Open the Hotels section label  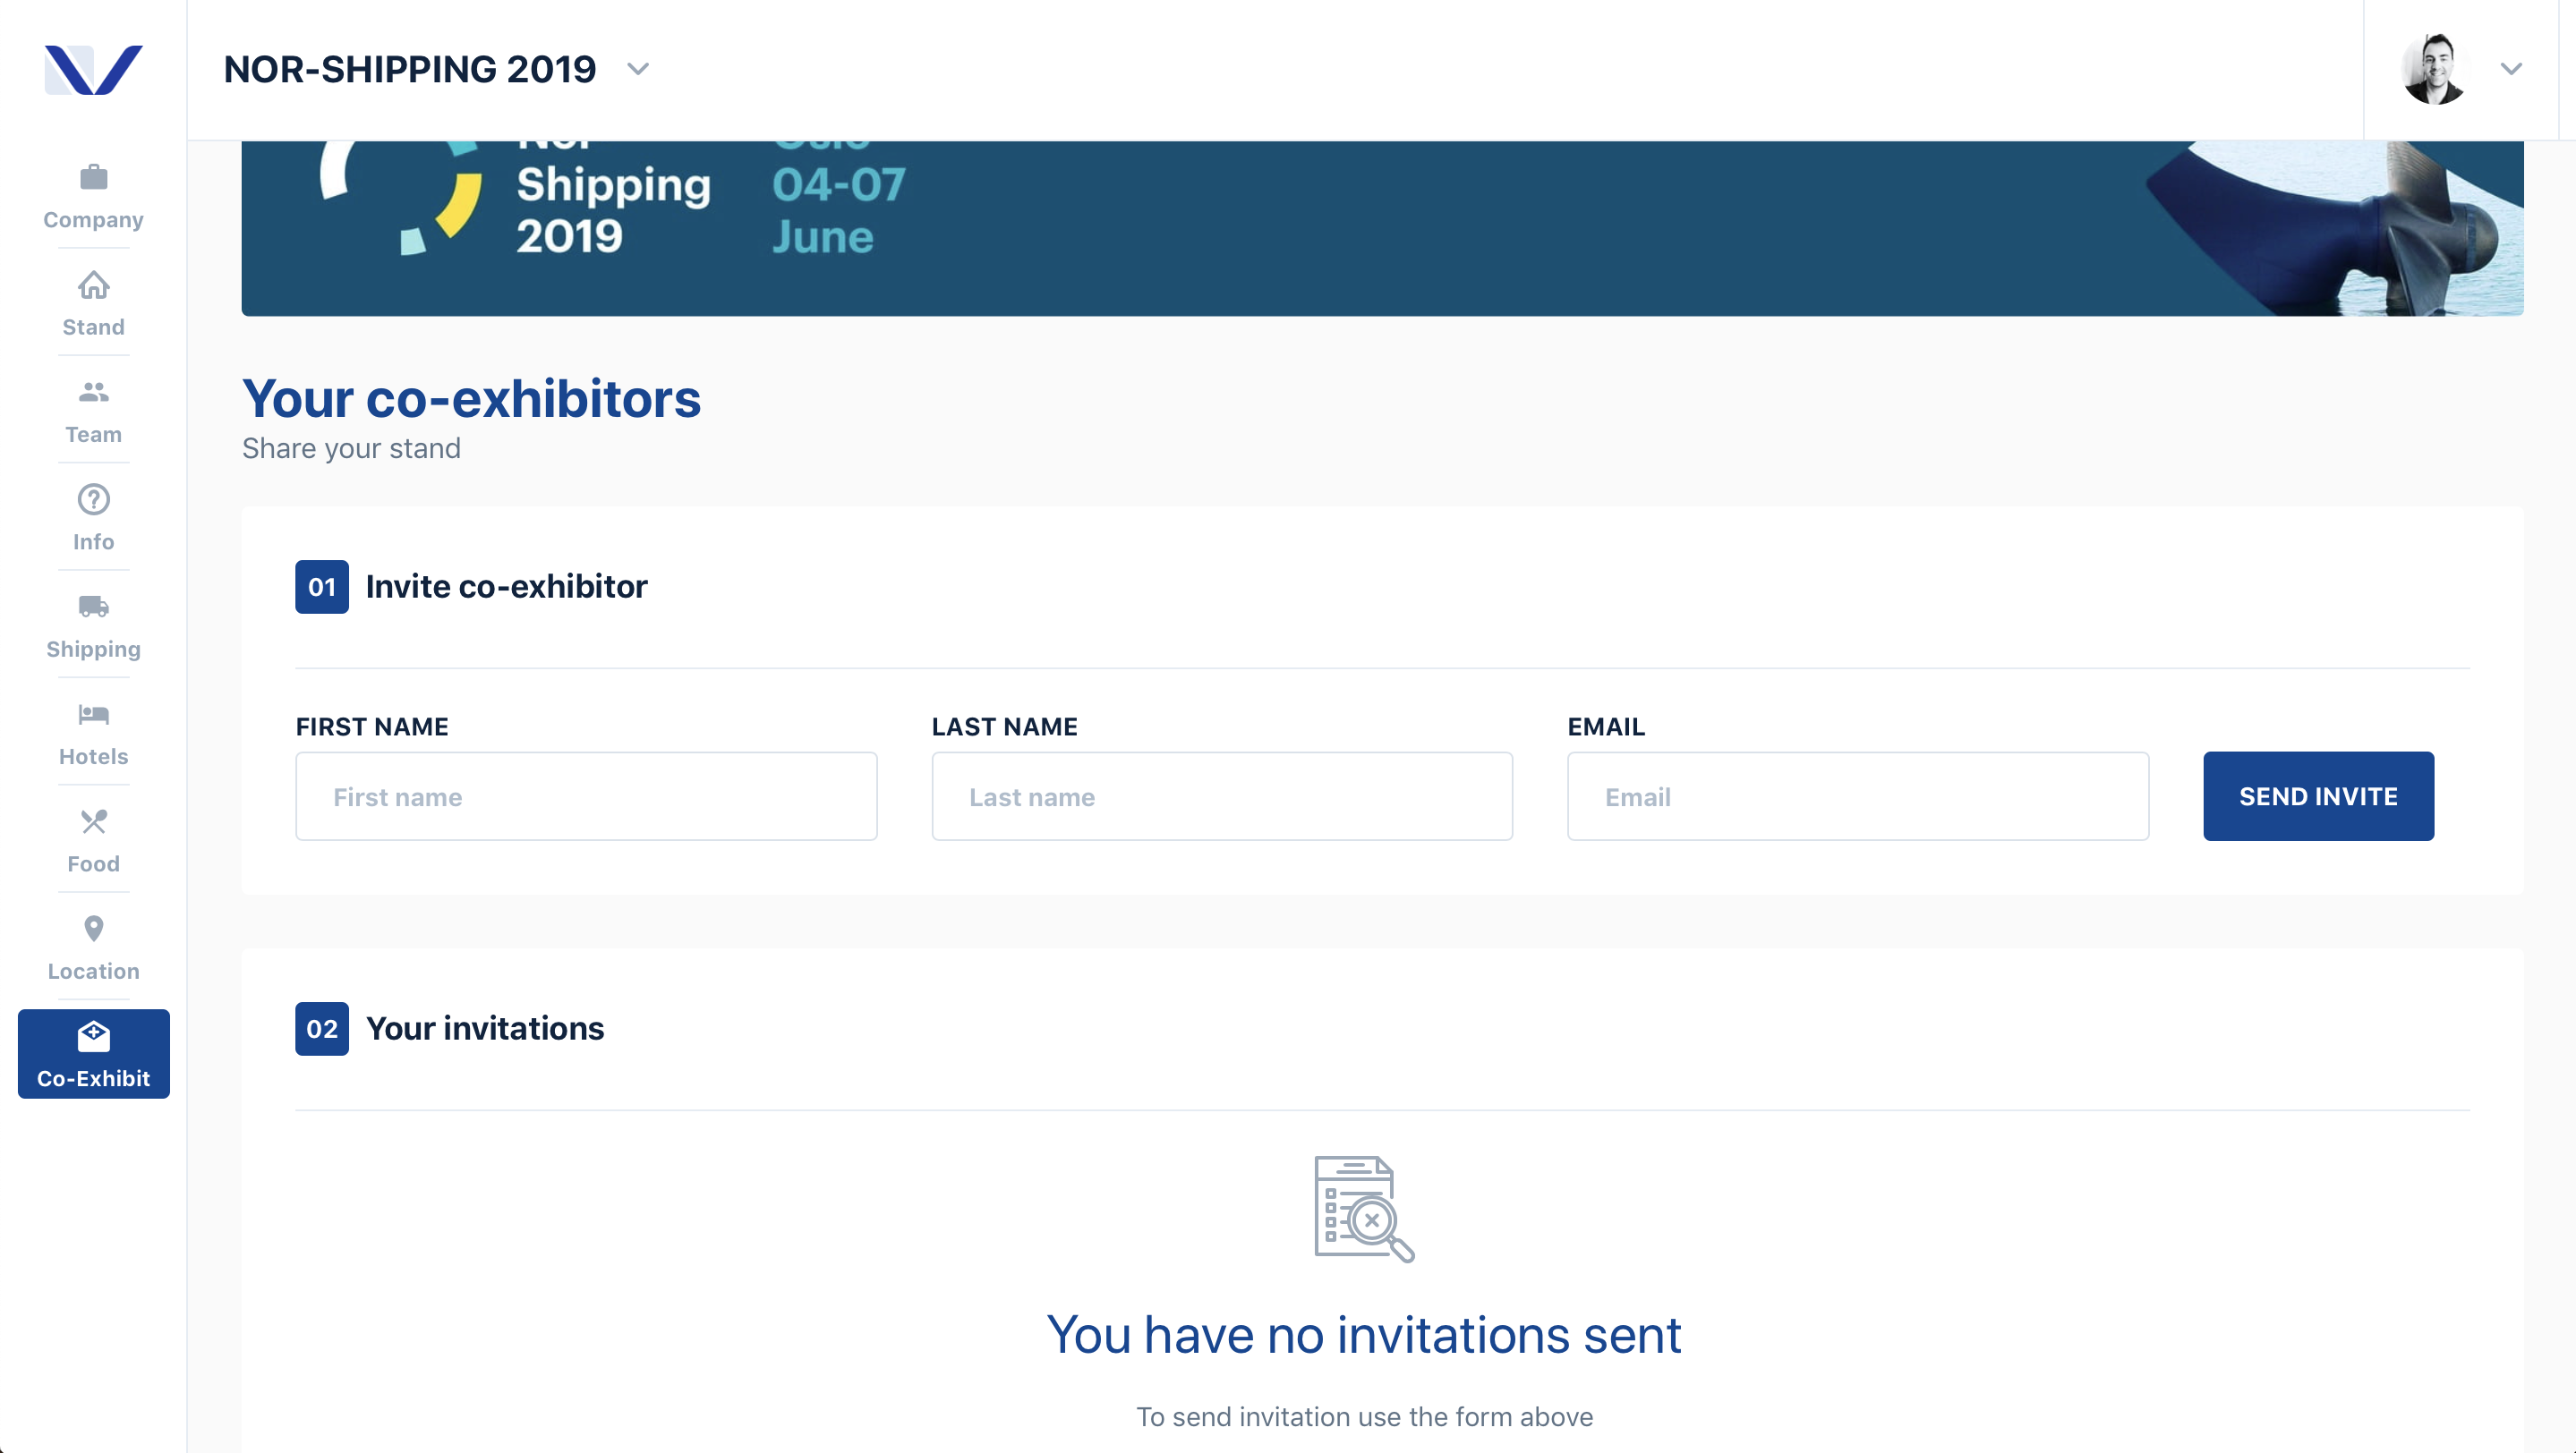point(93,757)
